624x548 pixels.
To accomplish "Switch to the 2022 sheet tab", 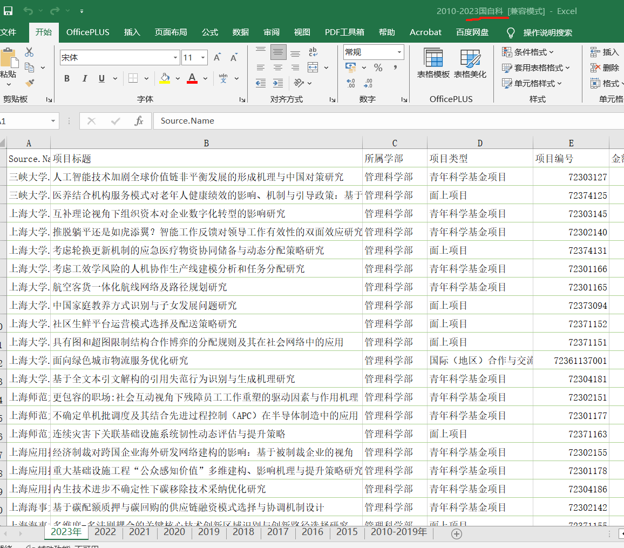I will pos(105,532).
